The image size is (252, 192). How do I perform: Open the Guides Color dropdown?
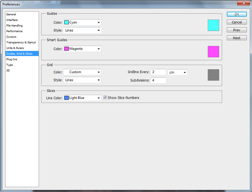click(82, 22)
